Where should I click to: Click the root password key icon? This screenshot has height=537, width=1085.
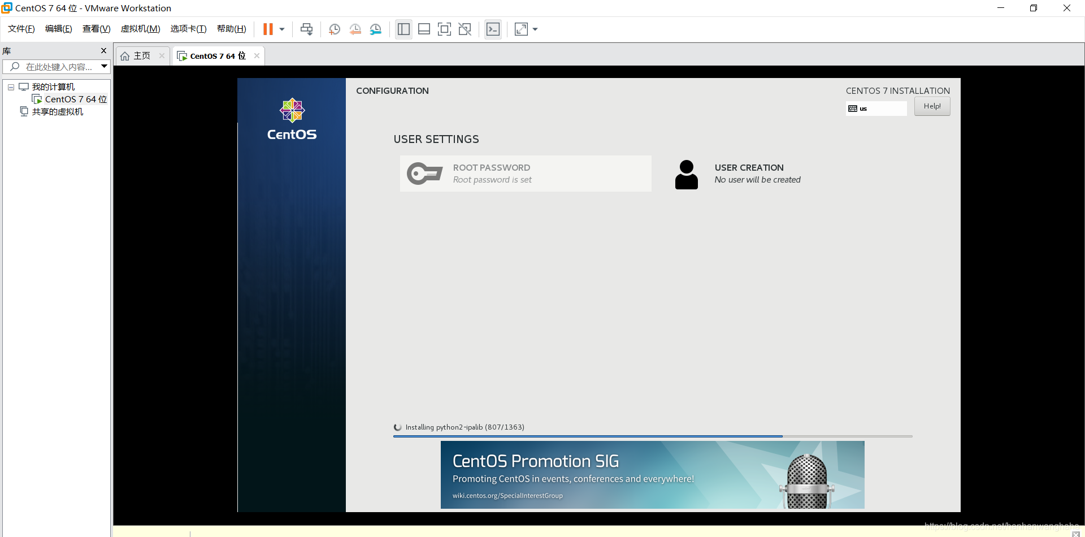(424, 174)
